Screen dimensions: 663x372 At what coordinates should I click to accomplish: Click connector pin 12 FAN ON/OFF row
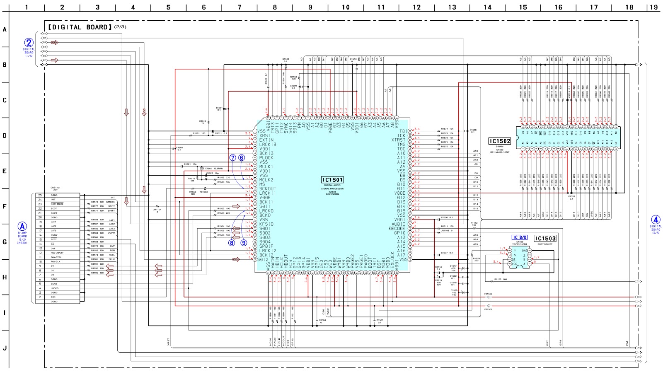click(x=57, y=253)
